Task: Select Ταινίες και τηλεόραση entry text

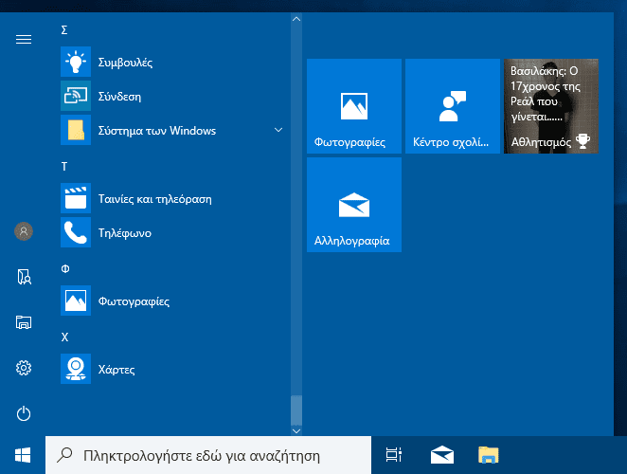Action: (155, 199)
